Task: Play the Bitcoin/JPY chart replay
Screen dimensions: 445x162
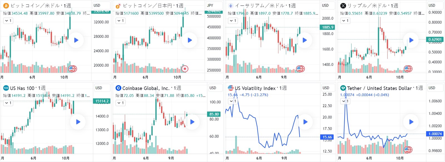Action: pyautogui.click(x=190, y=40)
